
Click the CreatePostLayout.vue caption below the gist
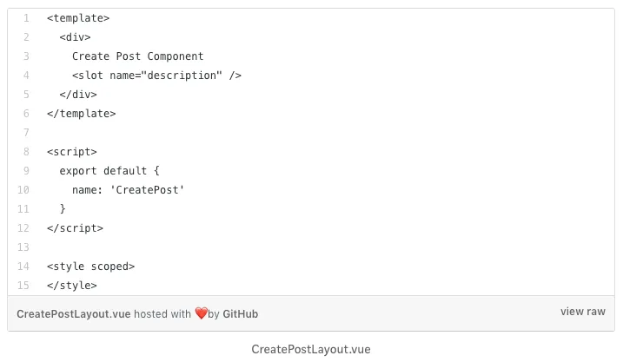pyautogui.click(x=311, y=349)
